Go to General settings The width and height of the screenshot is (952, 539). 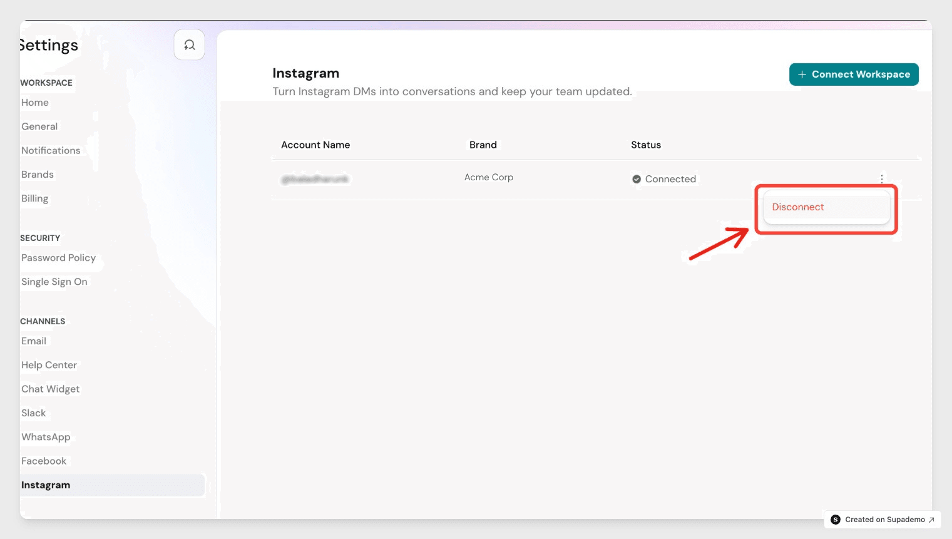pyautogui.click(x=39, y=126)
